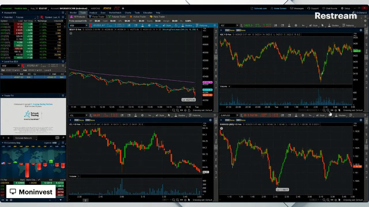This screenshot has width=369, height=207.
Task: Open Style menu on $DJI chart
Action: (167, 25)
